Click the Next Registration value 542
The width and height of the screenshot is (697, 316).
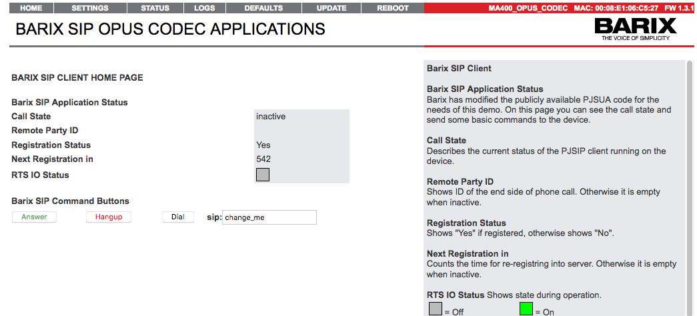coord(263,159)
